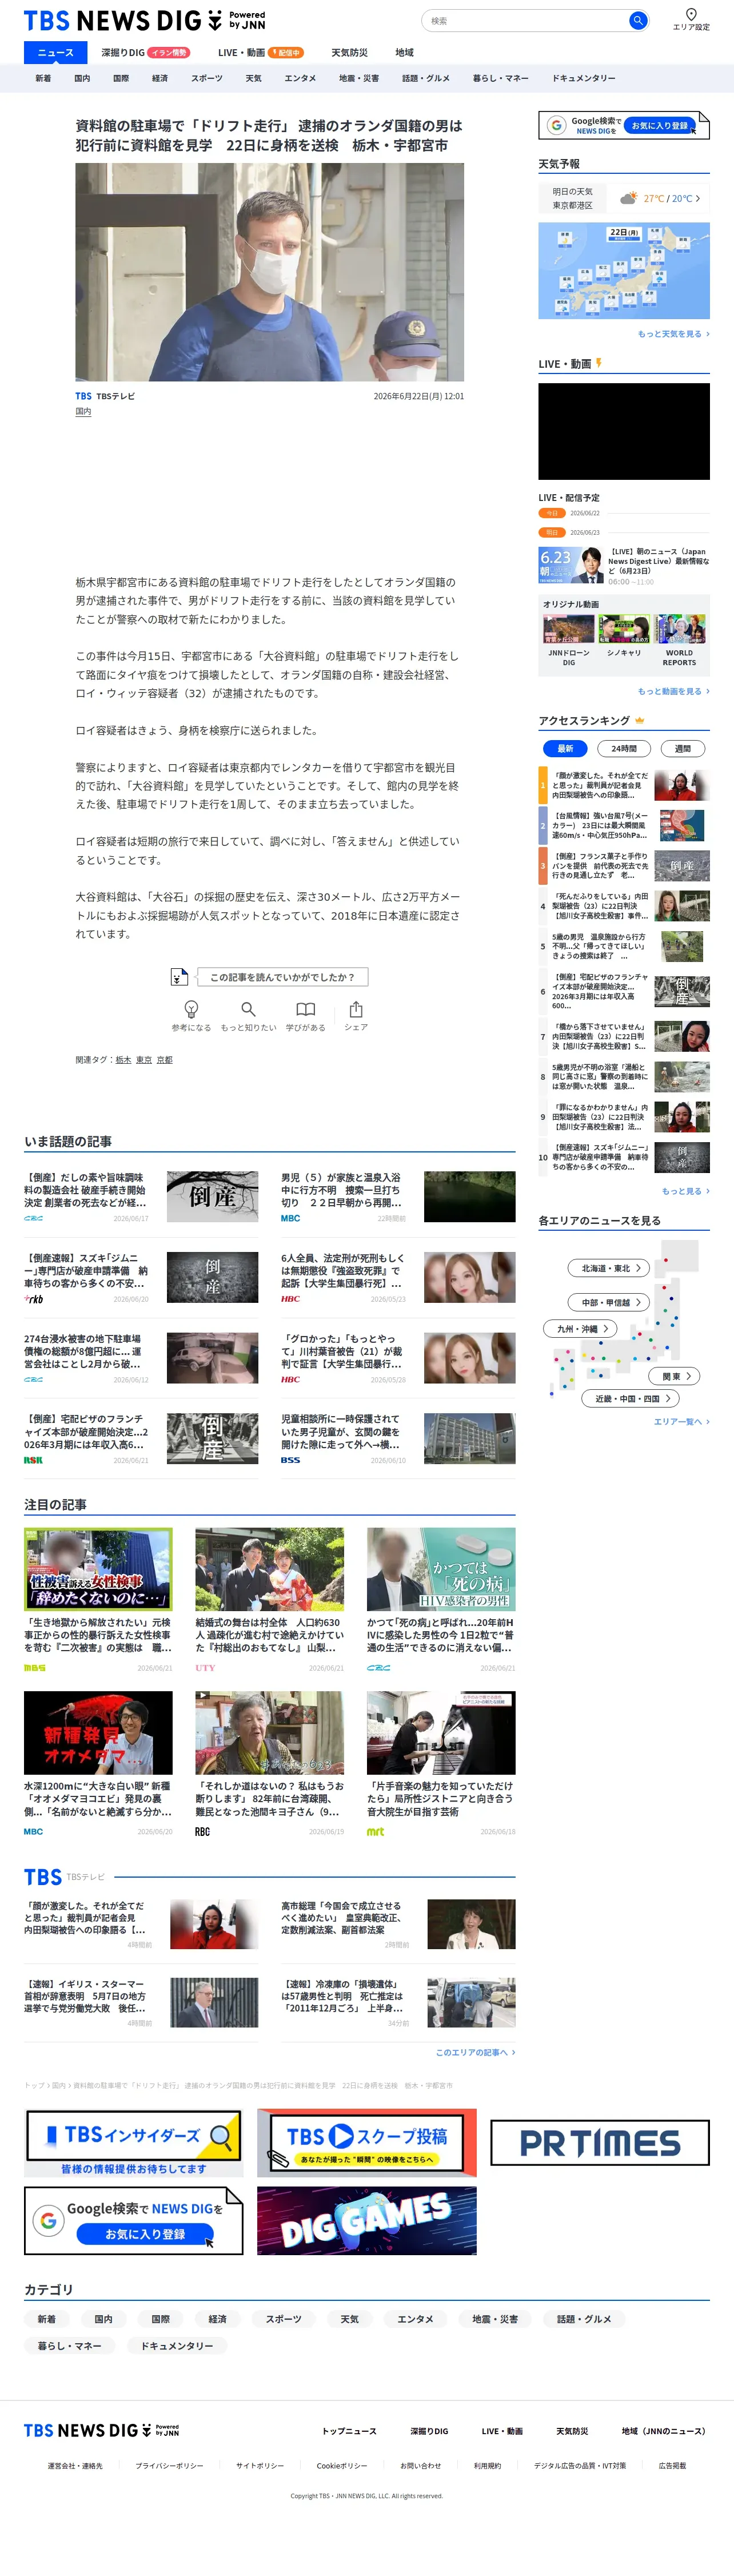The height and width of the screenshot is (2576, 734).
Task: Open 結婚式の舞台は村全体 article thumbnail
Action: click(269, 1569)
